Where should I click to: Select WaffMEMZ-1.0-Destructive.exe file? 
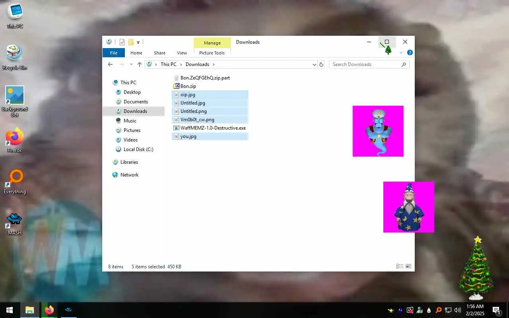click(210, 128)
